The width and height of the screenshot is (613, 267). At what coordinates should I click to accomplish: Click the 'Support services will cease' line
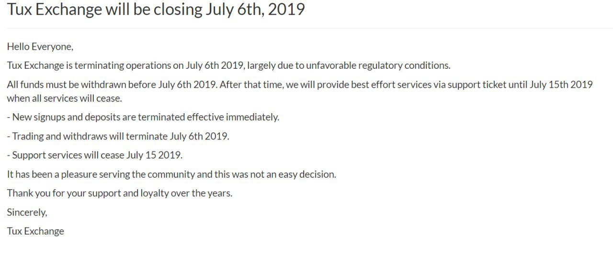click(x=95, y=155)
